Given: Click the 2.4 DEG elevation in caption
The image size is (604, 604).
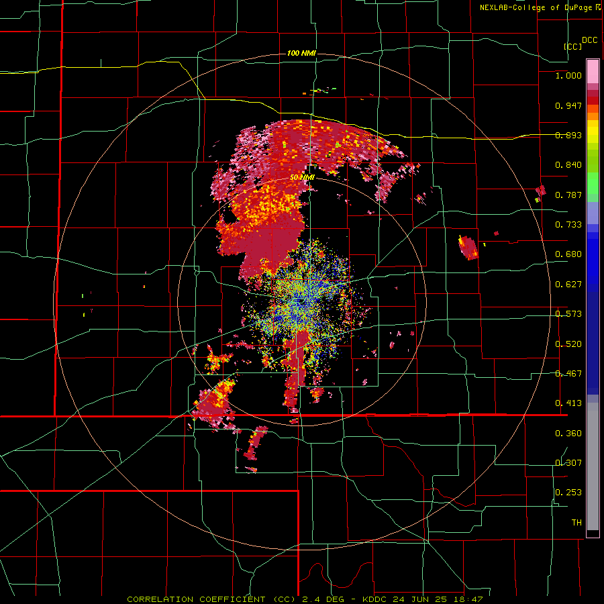Looking at the screenshot, I should click(x=323, y=599).
